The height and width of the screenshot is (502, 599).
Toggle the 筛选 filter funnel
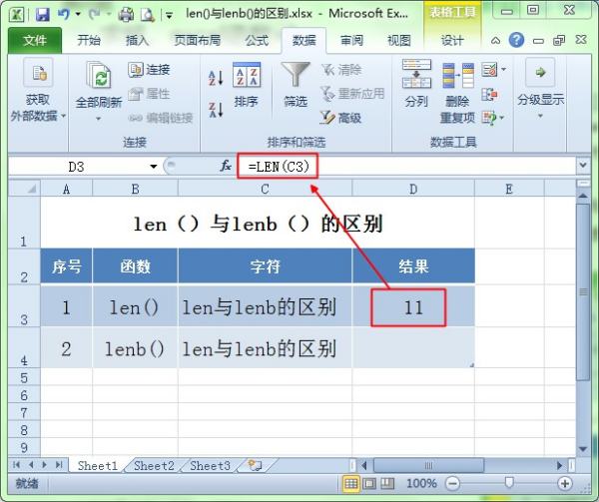pyautogui.click(x=296, y=85)
